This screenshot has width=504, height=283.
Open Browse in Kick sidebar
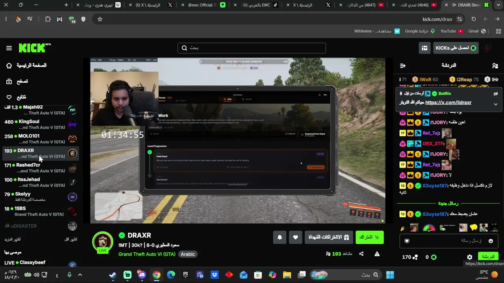point(17,81)
